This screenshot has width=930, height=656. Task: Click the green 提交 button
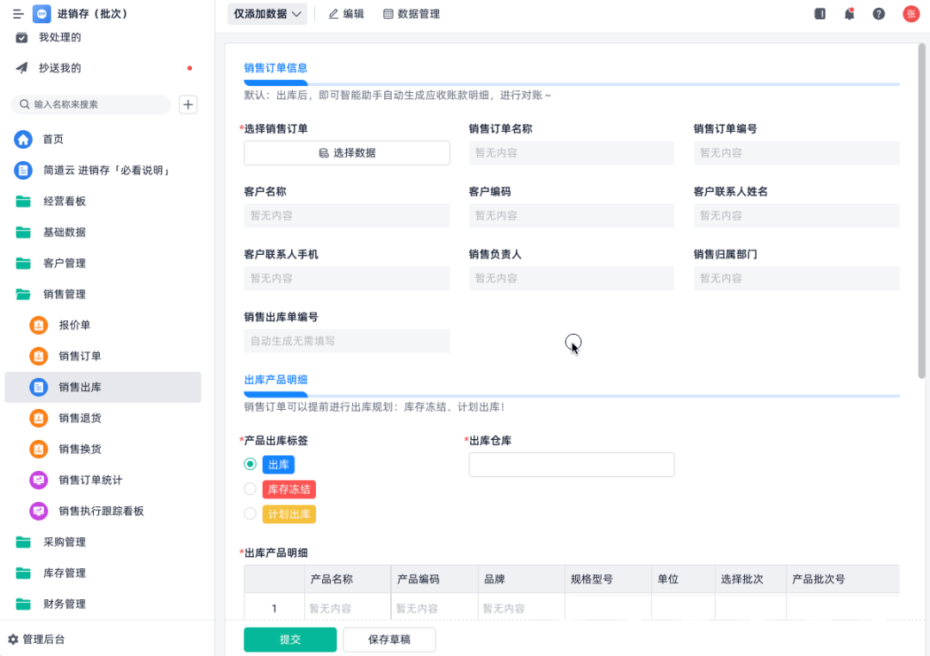point(290,640)
